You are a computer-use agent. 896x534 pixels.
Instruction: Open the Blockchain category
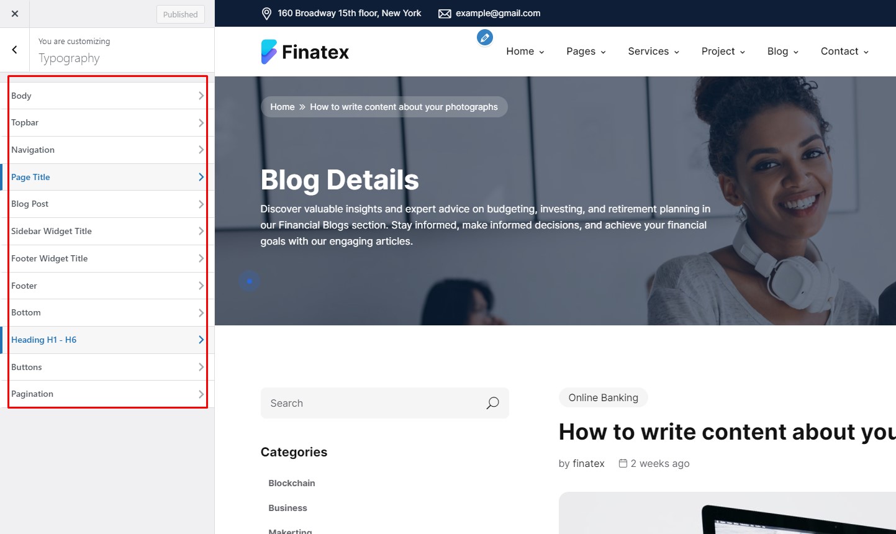pos(292,483)
